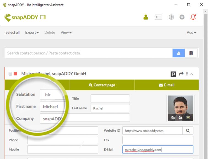Toggle the sidebar panel icon beside logo
The image size is (208, 159).
coord(43,17)
